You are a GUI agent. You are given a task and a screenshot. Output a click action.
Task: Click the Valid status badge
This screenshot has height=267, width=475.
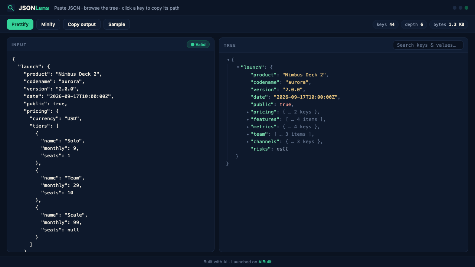coord(198,44)
